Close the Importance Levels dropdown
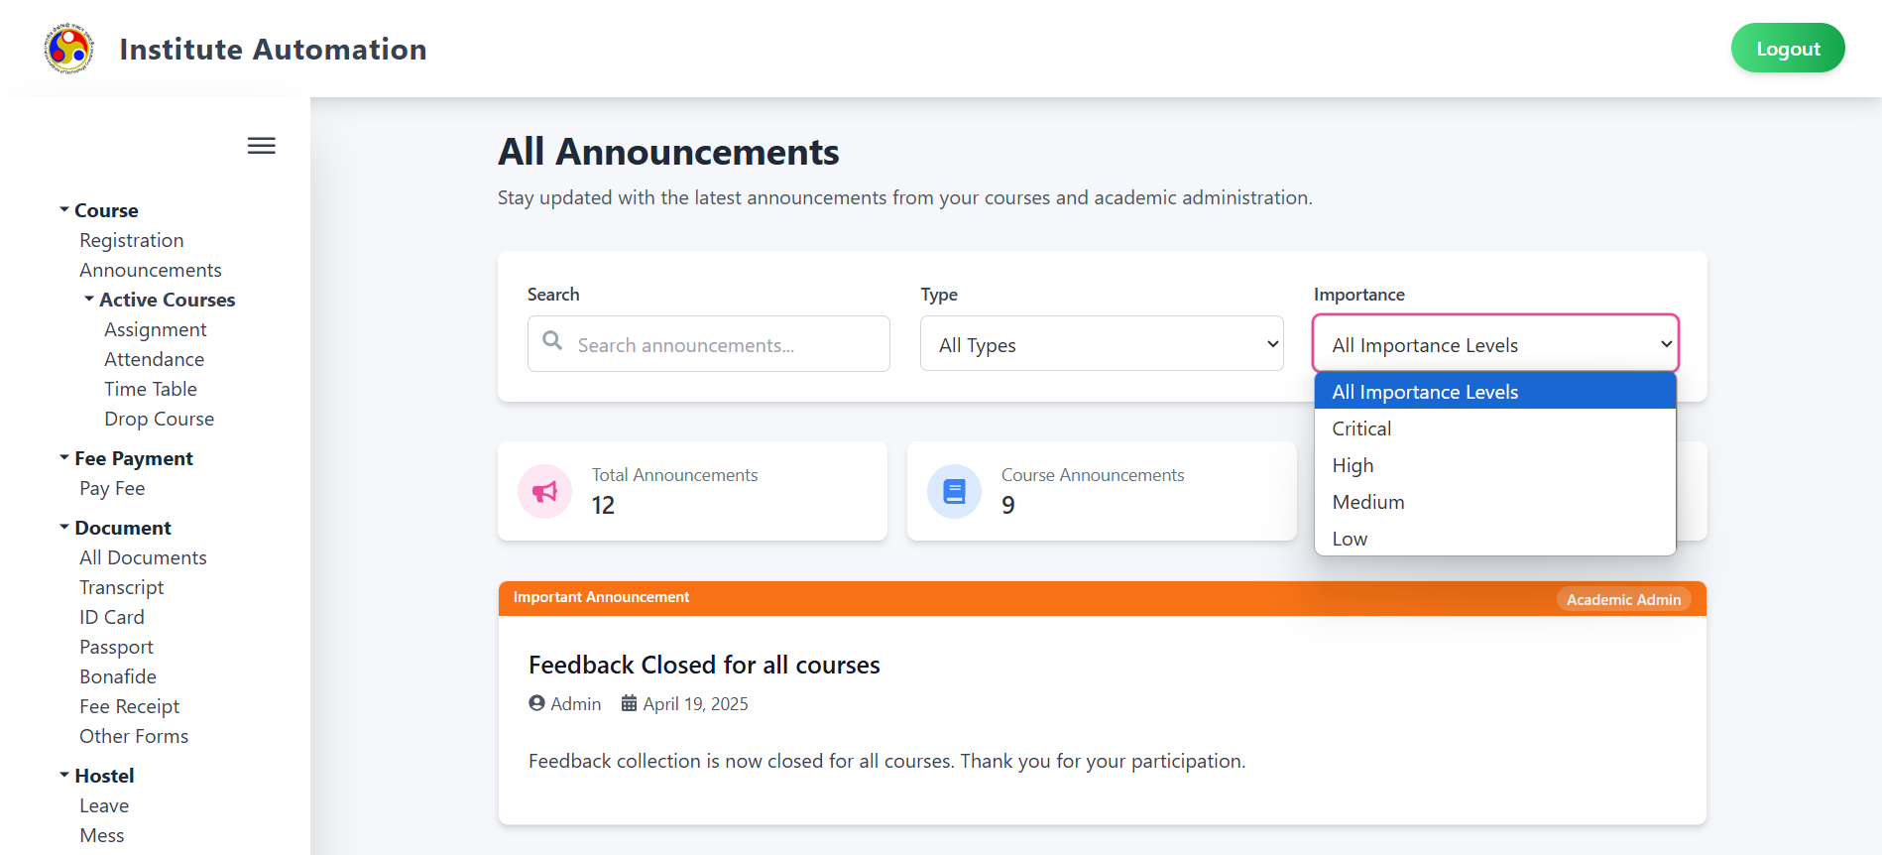The height and width of the screenshot is (855, 1882). [x=1495, y=343]
